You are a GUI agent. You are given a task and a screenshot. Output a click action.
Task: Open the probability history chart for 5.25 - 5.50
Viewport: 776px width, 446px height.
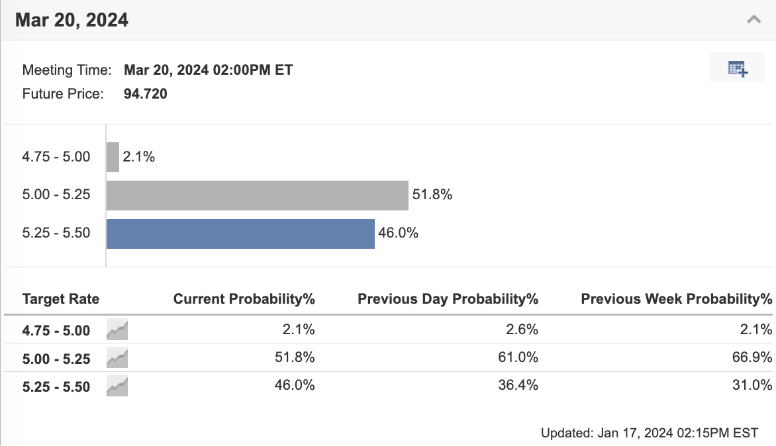(116, 386)
